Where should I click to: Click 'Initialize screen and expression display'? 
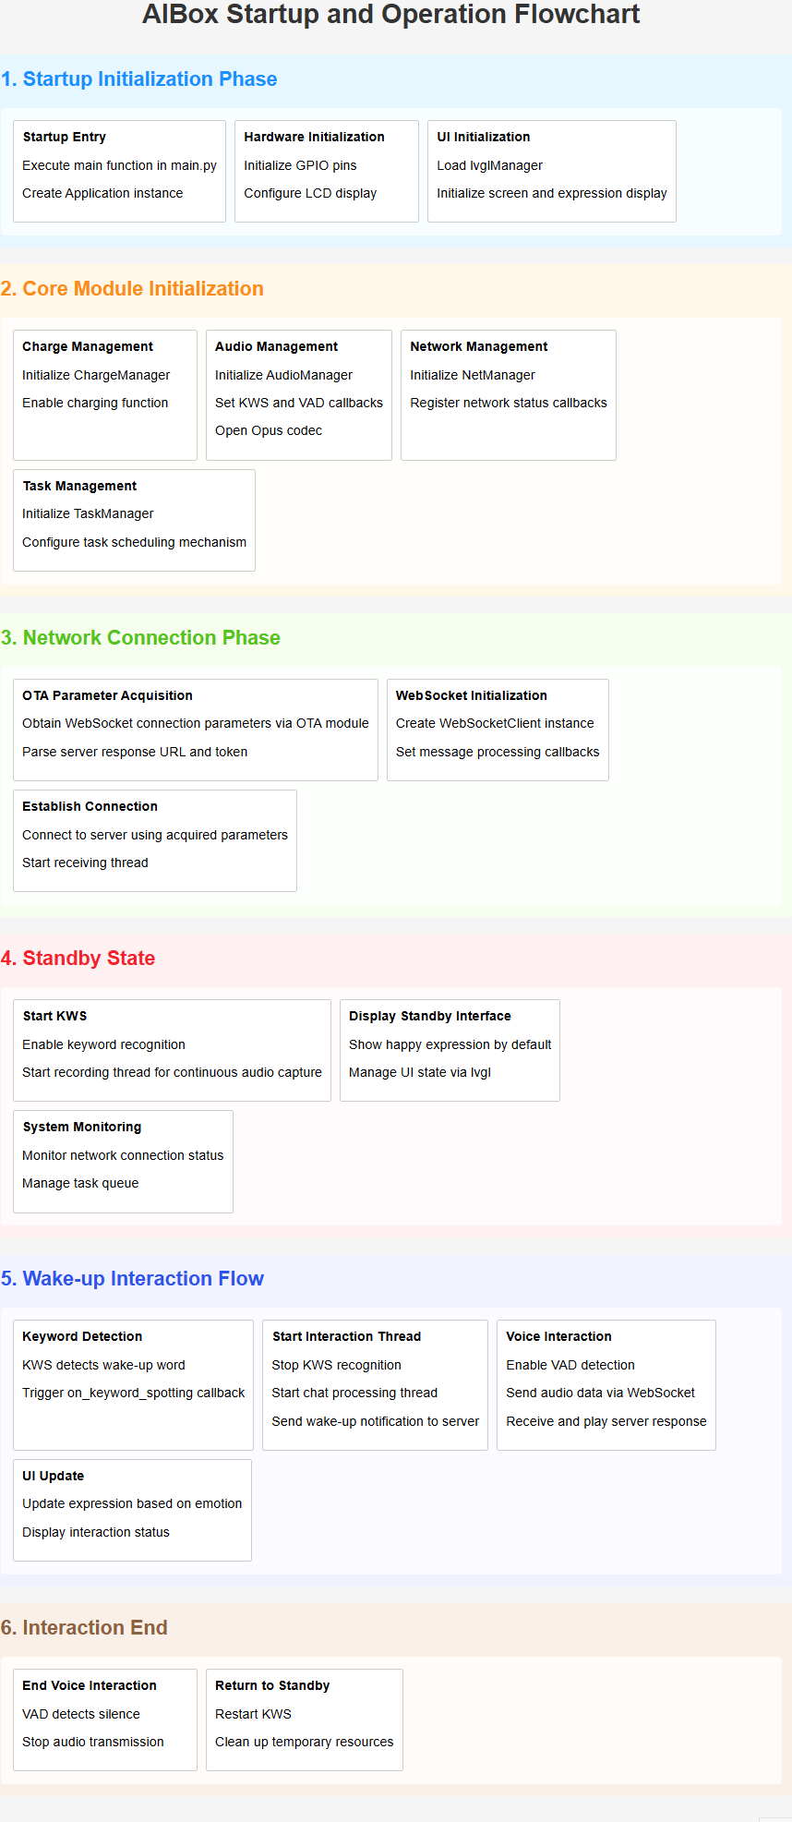pyautogui.click(x=552, y=193)
